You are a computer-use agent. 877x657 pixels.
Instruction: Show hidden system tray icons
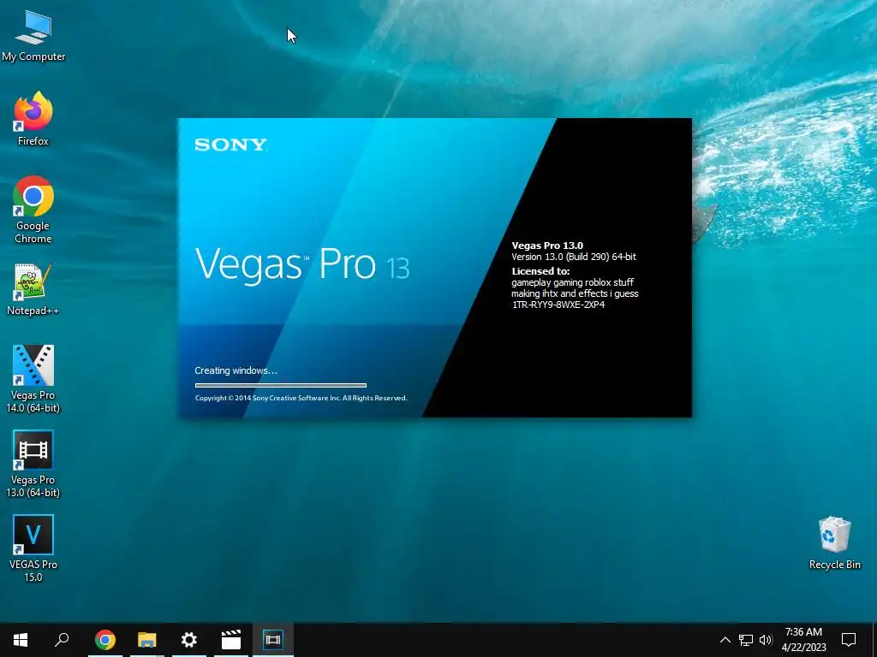[x=725, y=640]
